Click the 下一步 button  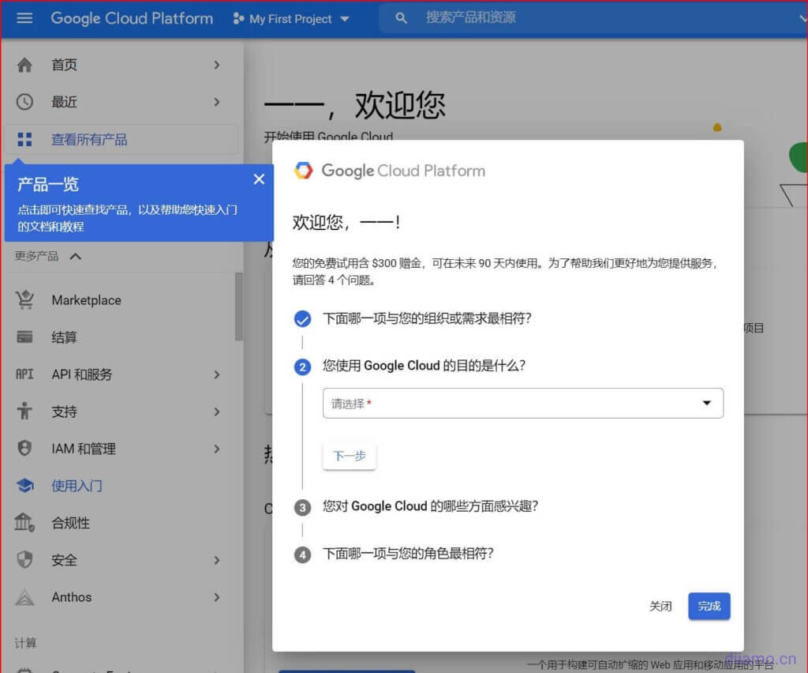click(349, 456)
